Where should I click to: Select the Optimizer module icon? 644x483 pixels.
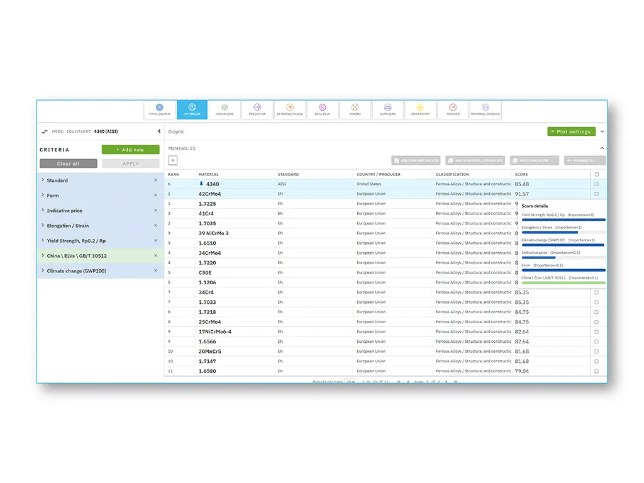click(x=192, y=109)
